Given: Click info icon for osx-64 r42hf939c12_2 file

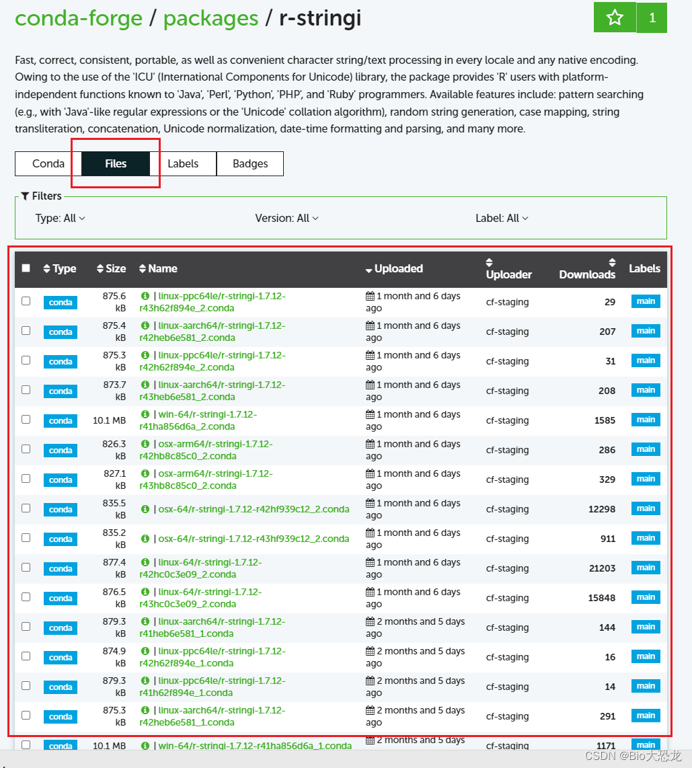Looking at the screenshot, I should click(x=145, y=509).
